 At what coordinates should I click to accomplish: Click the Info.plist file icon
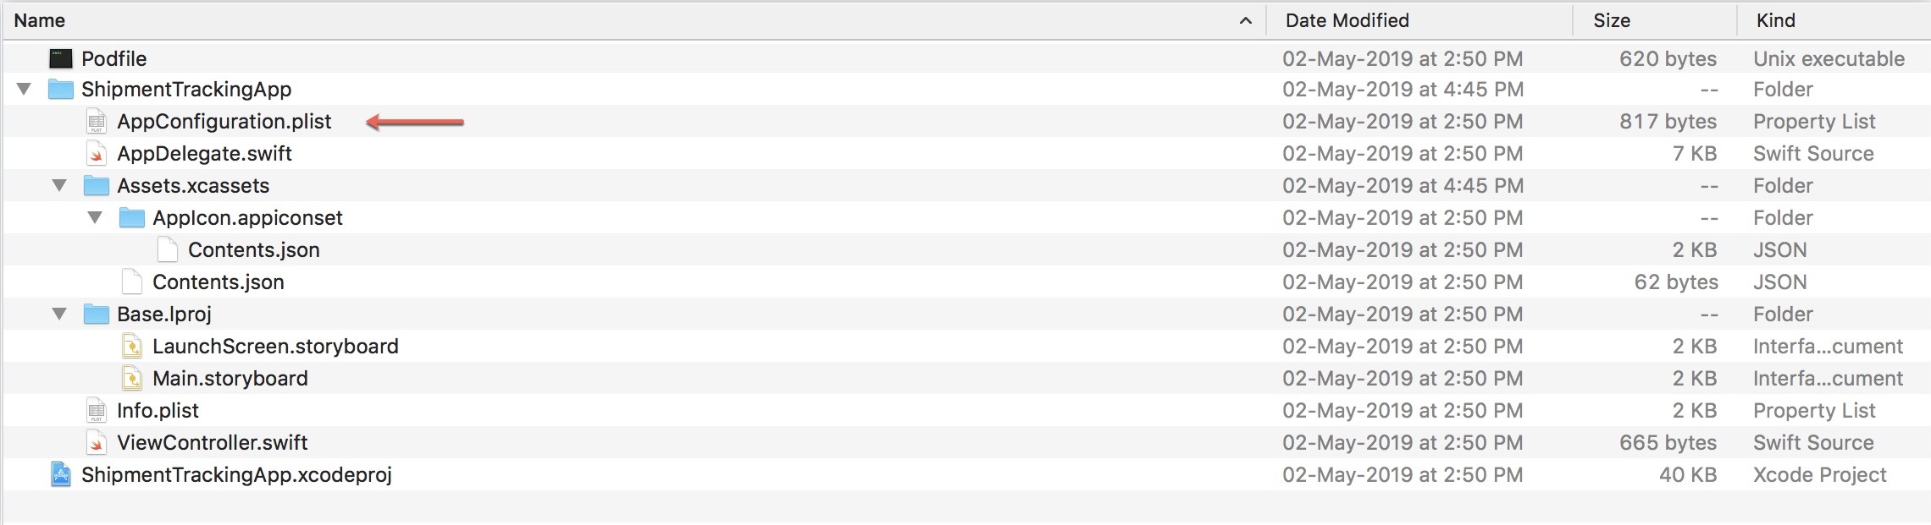pyautogui.click(x=97, y=411)
